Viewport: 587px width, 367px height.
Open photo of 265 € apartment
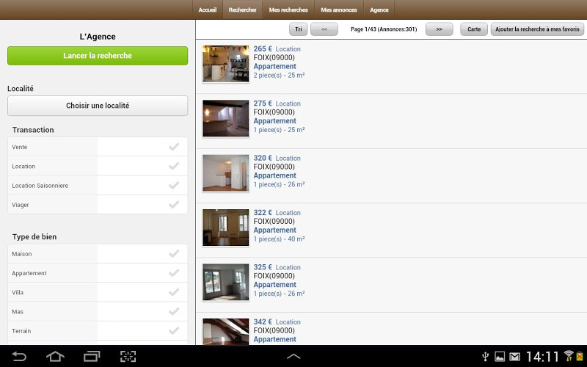(226, 64)
